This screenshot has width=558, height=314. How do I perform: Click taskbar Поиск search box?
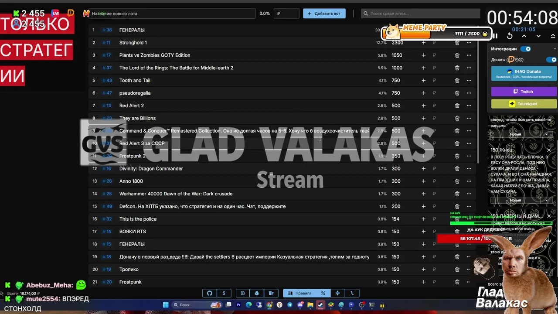[x=197, y=305]
